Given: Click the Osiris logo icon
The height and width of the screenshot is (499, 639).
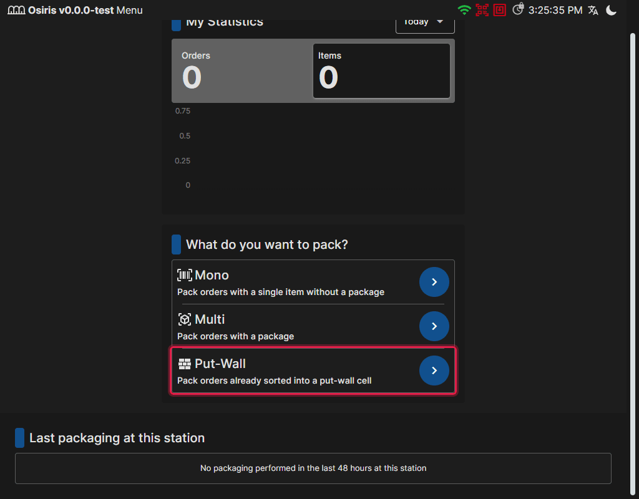Looking at the screenshot, I should coord(16,10).
